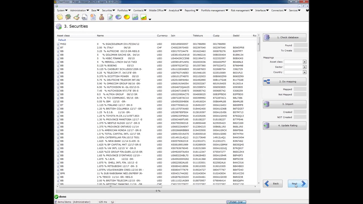363x204 pixels.
Task: Click the database icon on Check database
Action: pyautogui.click(x=267, y=38)
